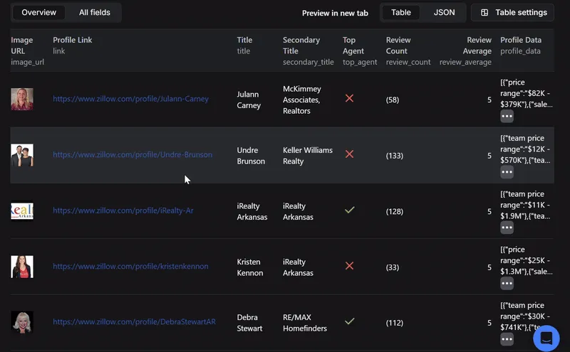The image size is (570, 352).
Task: Click review count '(112)'
Action: coord(395,323)
